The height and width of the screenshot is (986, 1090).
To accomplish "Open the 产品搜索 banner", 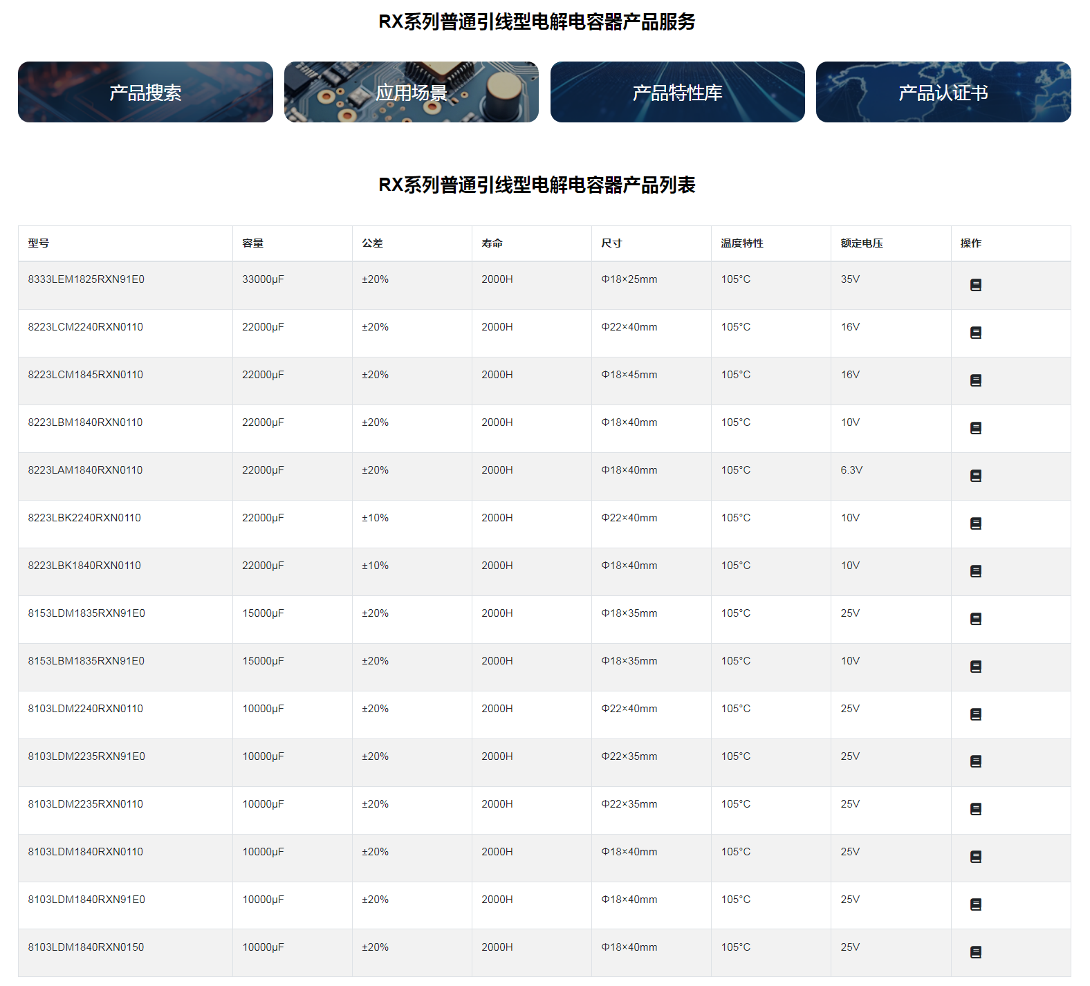I will click(x=145, y=92).
